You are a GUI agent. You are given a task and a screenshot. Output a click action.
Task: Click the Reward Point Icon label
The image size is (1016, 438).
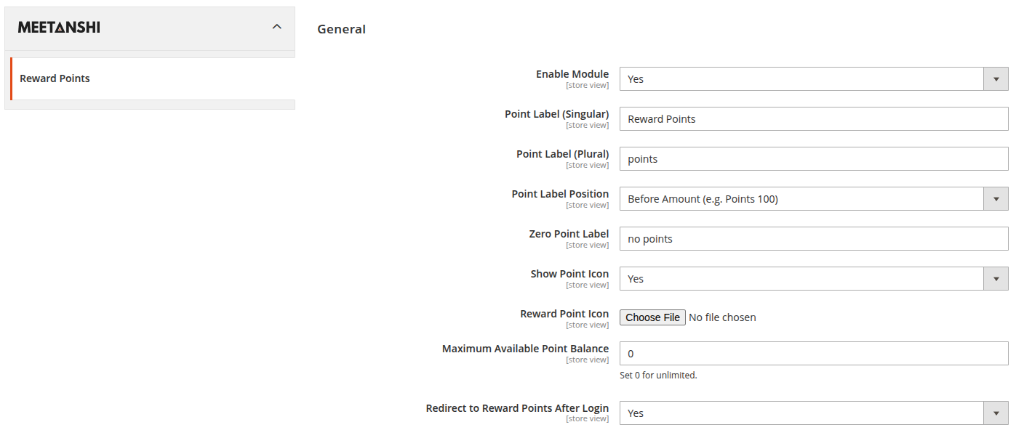564,314
